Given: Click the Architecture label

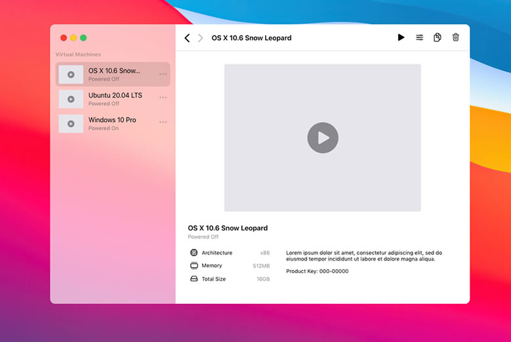Looking at the screenshot, I should pyautogui.click(x=216, y=253).
